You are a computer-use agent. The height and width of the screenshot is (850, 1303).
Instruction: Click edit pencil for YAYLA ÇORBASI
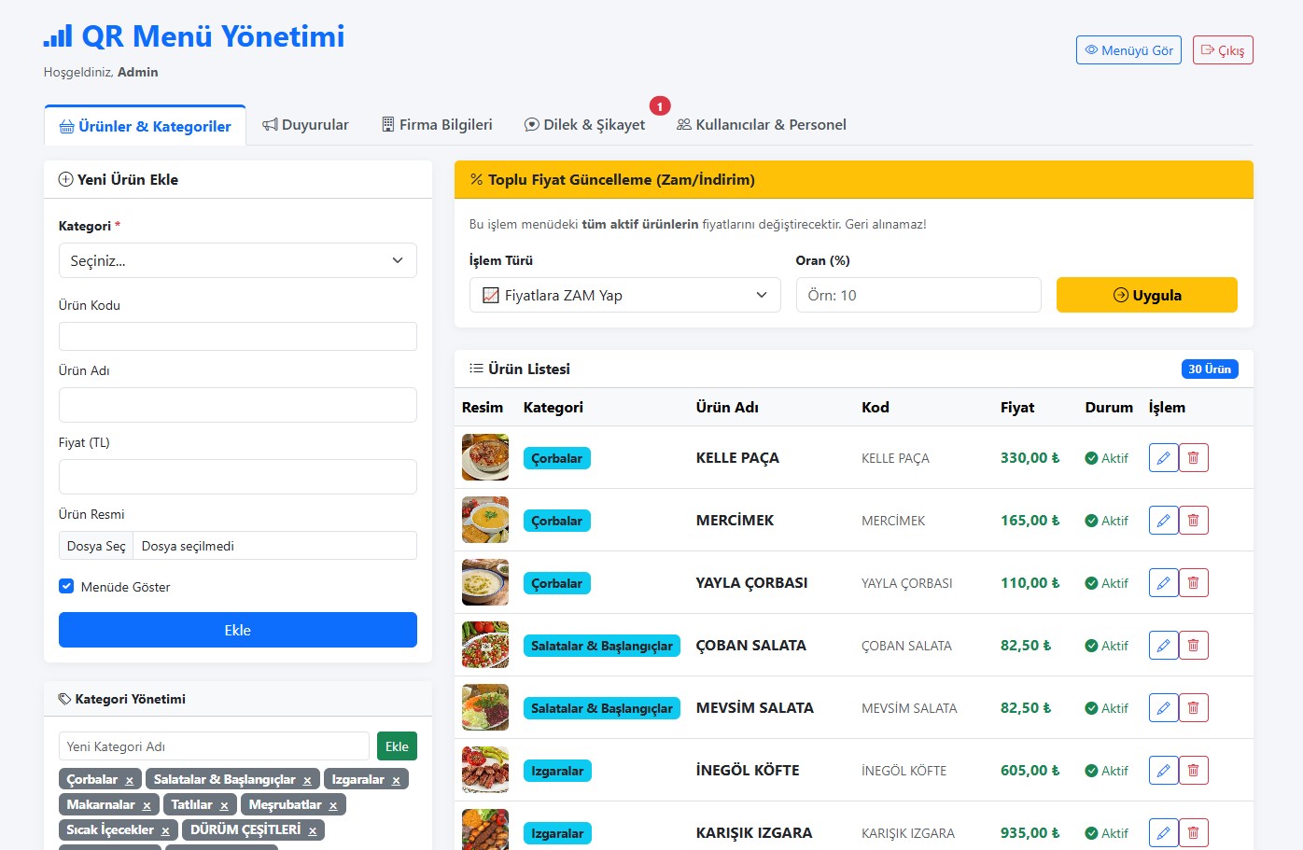coord(1163,583)
